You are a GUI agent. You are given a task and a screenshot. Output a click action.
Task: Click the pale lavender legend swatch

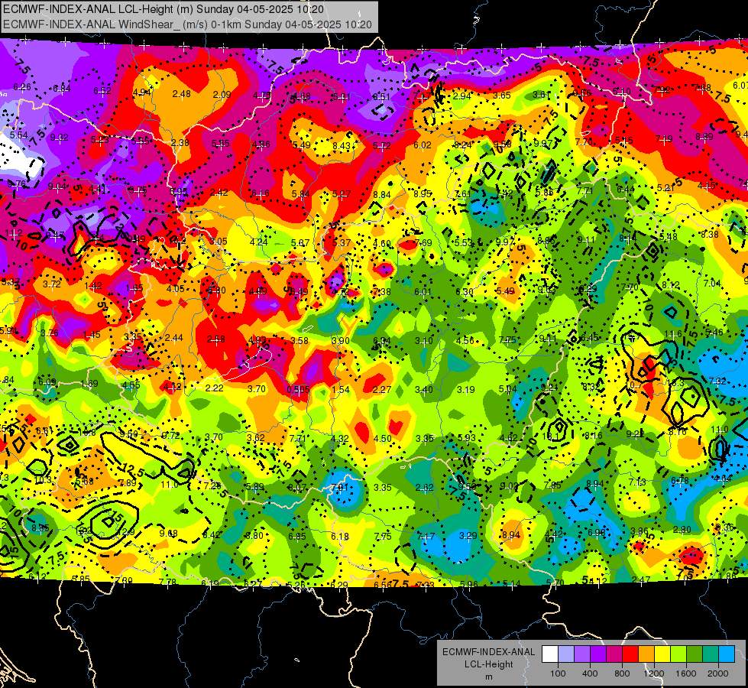(566, 654)
